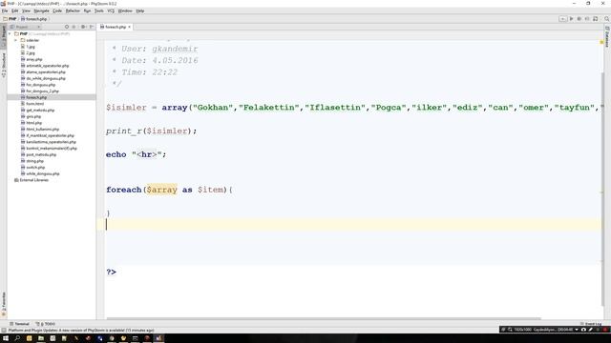The height and width of the screenshot is (343, 611).
Task: Open the Database side tool tab
Action: pos(607,36)
